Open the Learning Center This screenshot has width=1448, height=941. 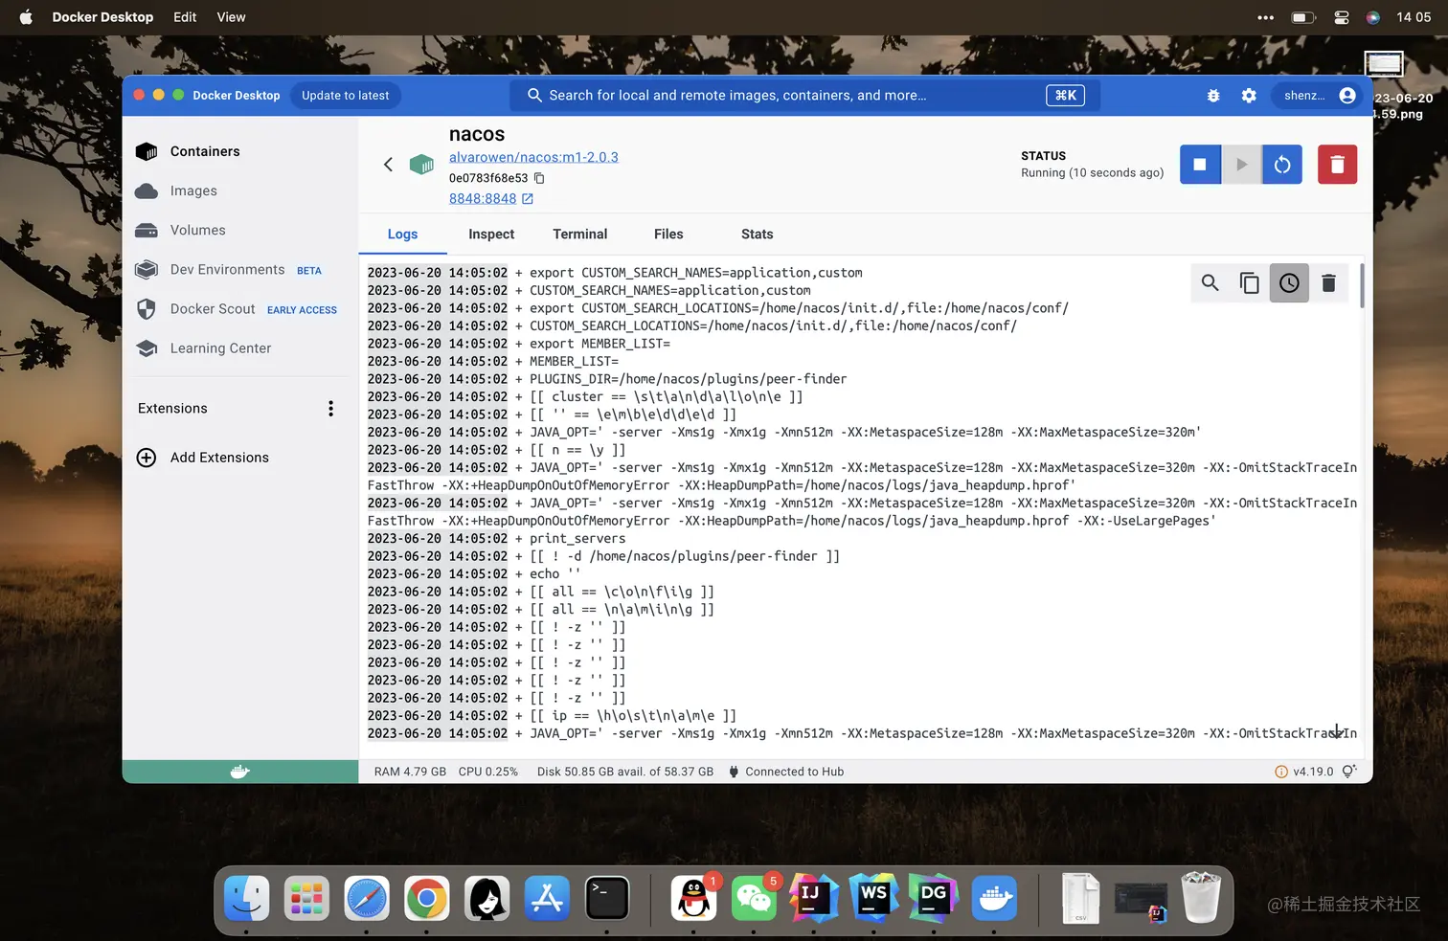point(240,348)
